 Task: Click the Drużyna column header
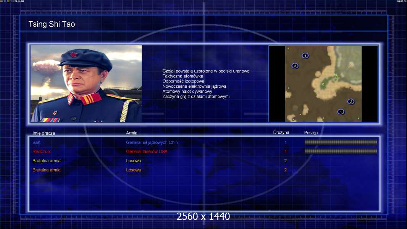[281, 132]
